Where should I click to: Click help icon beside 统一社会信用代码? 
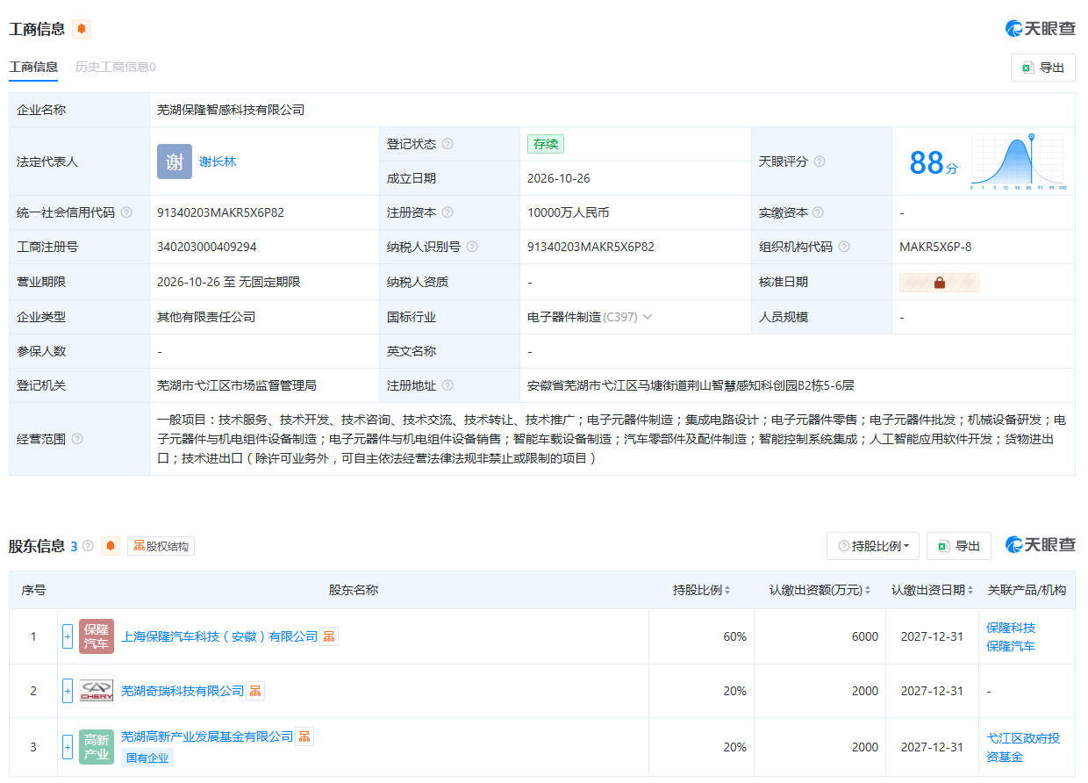click(126, 212)
